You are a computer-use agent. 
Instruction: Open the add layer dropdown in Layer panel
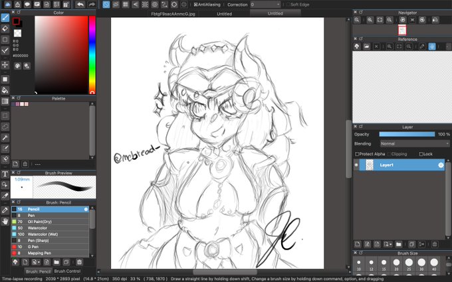click(388, 244)
